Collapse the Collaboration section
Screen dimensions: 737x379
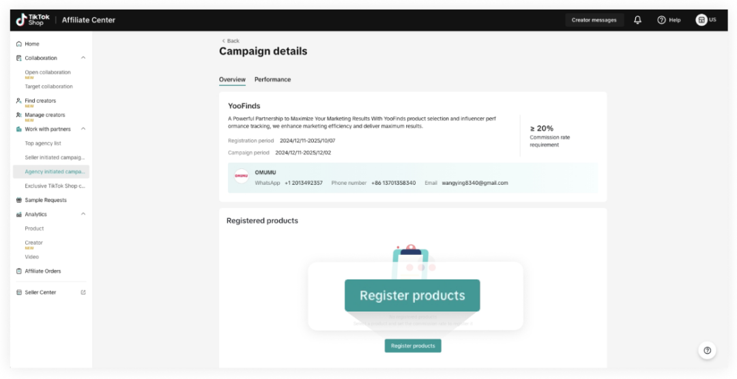coord(83,58)
